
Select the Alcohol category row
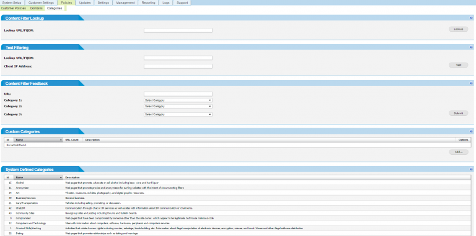point(237,183)
